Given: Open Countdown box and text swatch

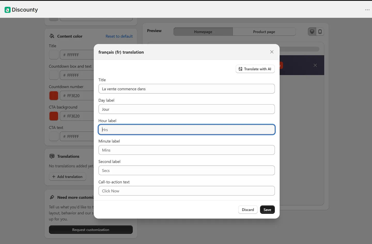Looking at the screenshot, I should [54, 75].
